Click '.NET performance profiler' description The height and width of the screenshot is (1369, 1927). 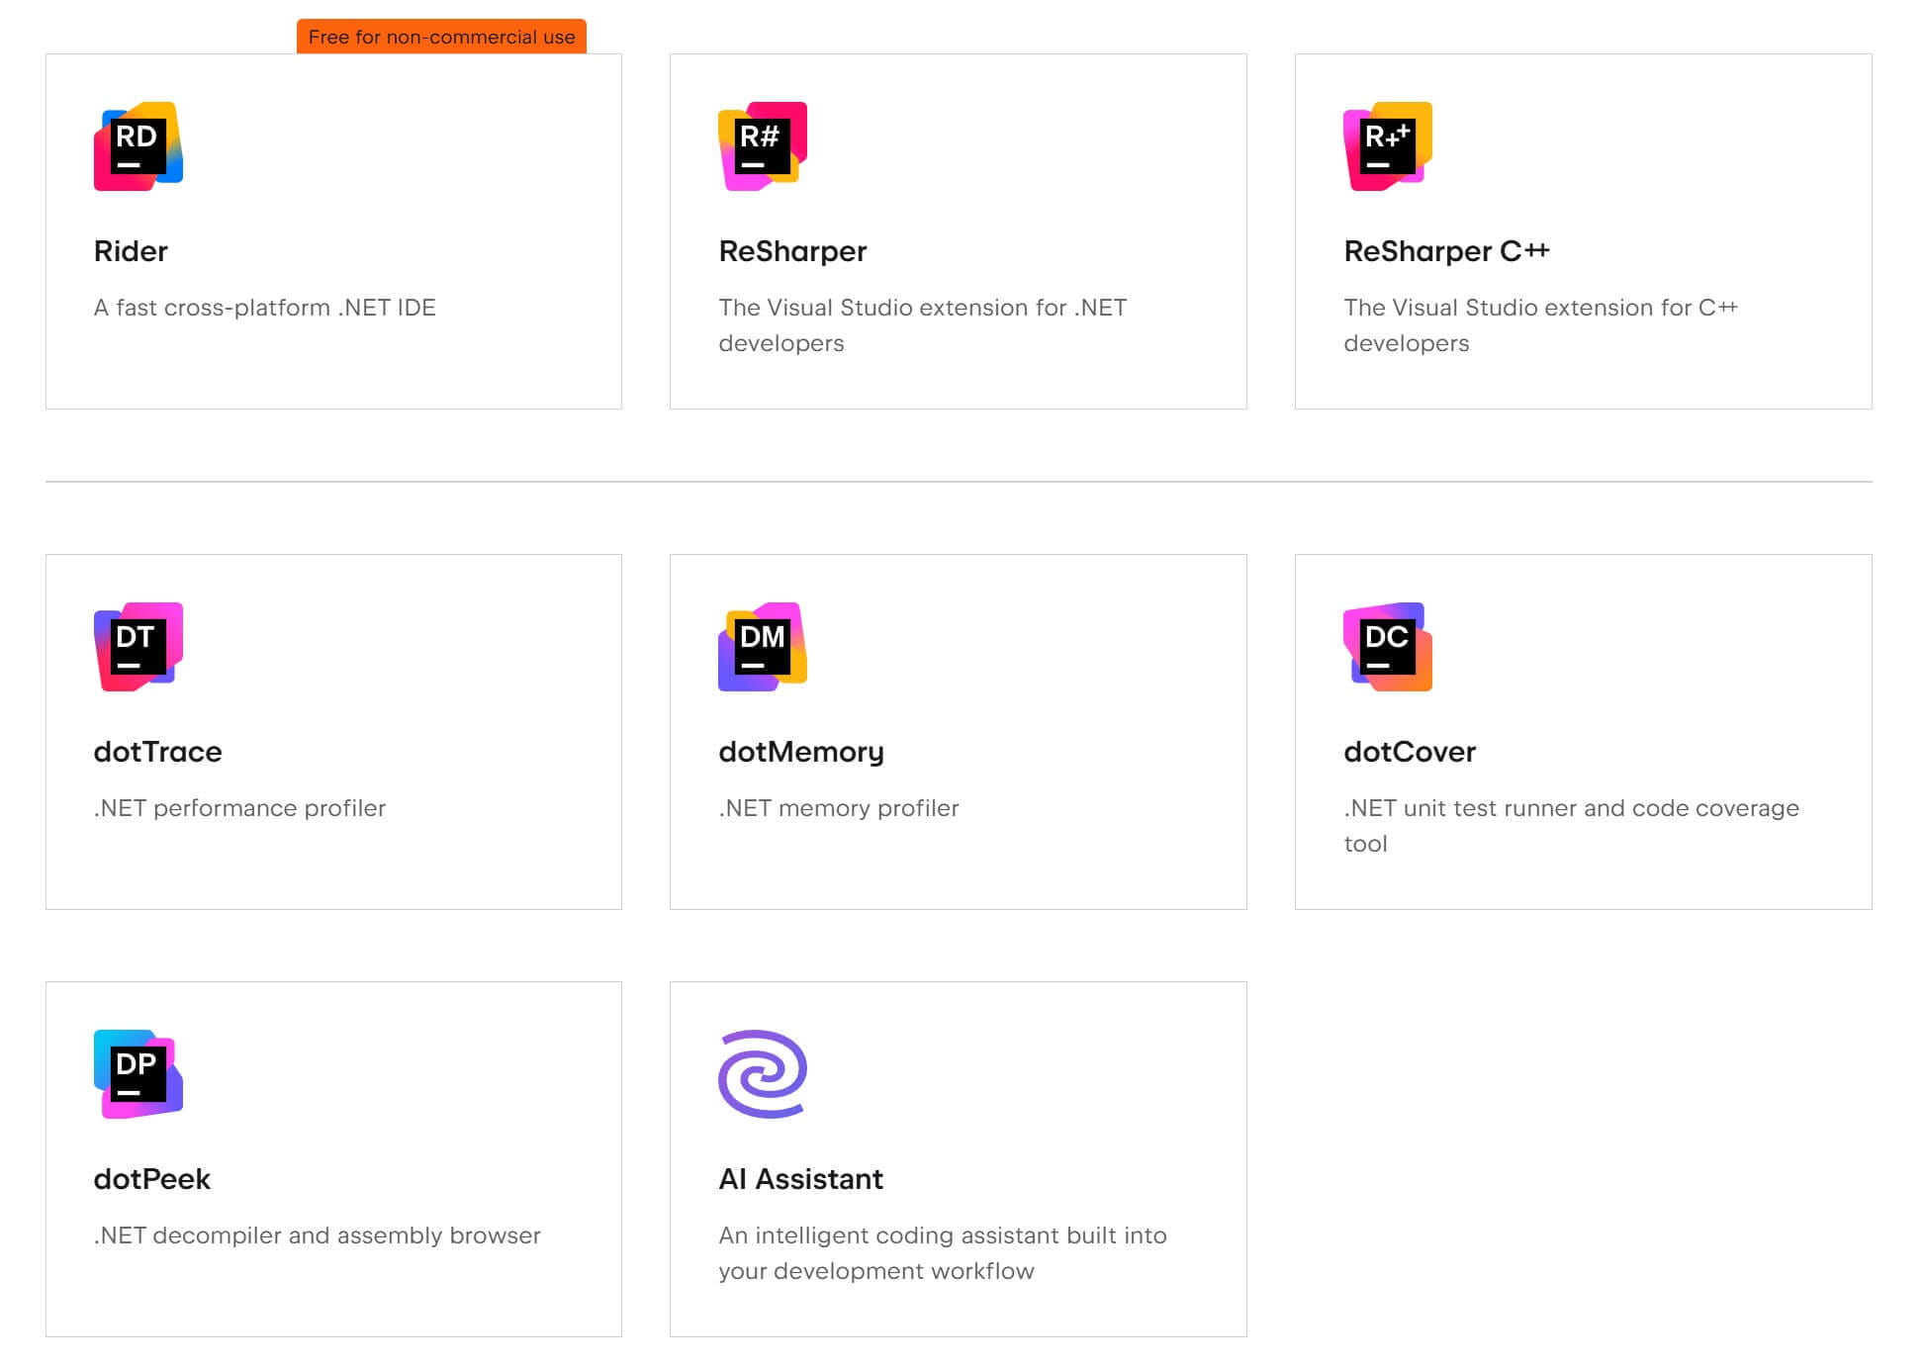point(239,808)
